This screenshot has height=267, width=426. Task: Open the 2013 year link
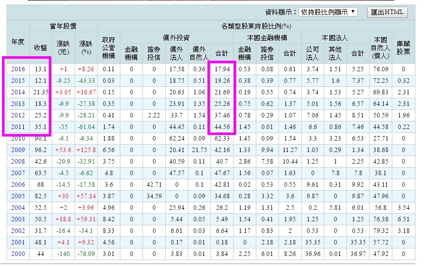(18, 104)
